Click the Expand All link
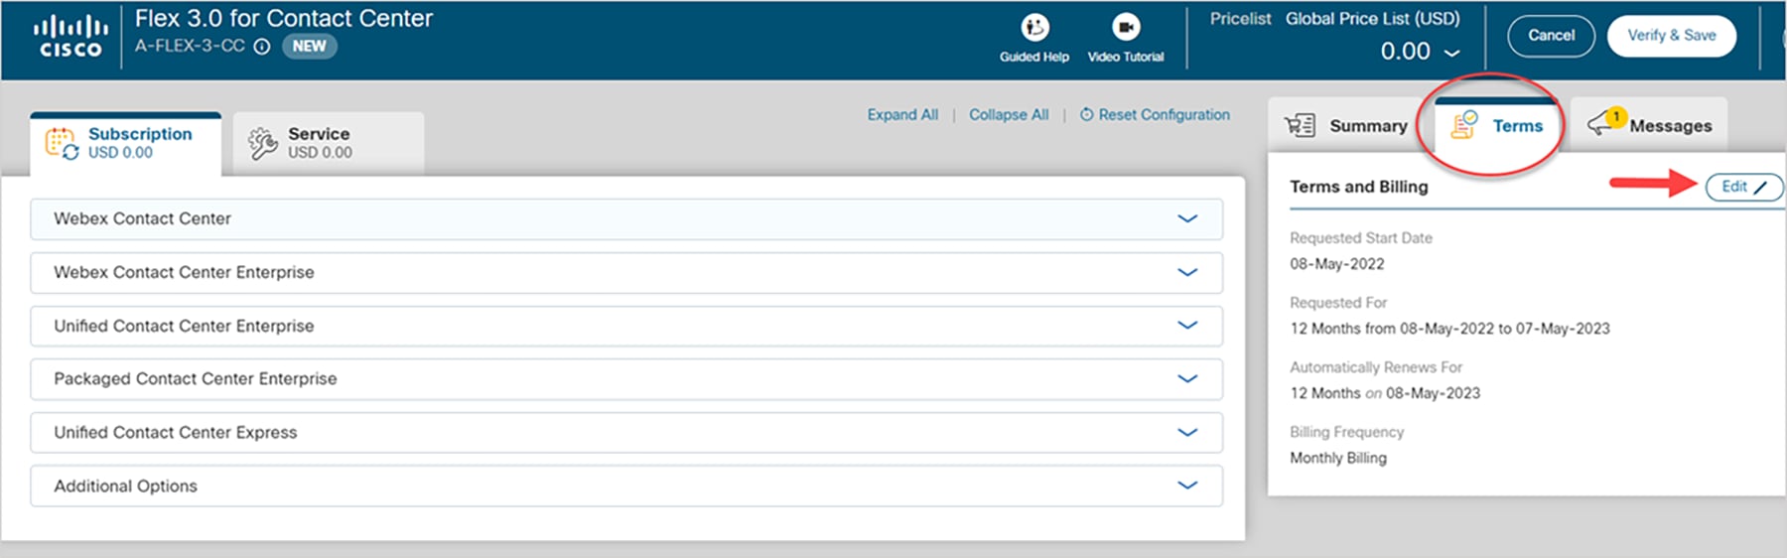The width and height of the screenshot is (1787, 558). [902, 115]
